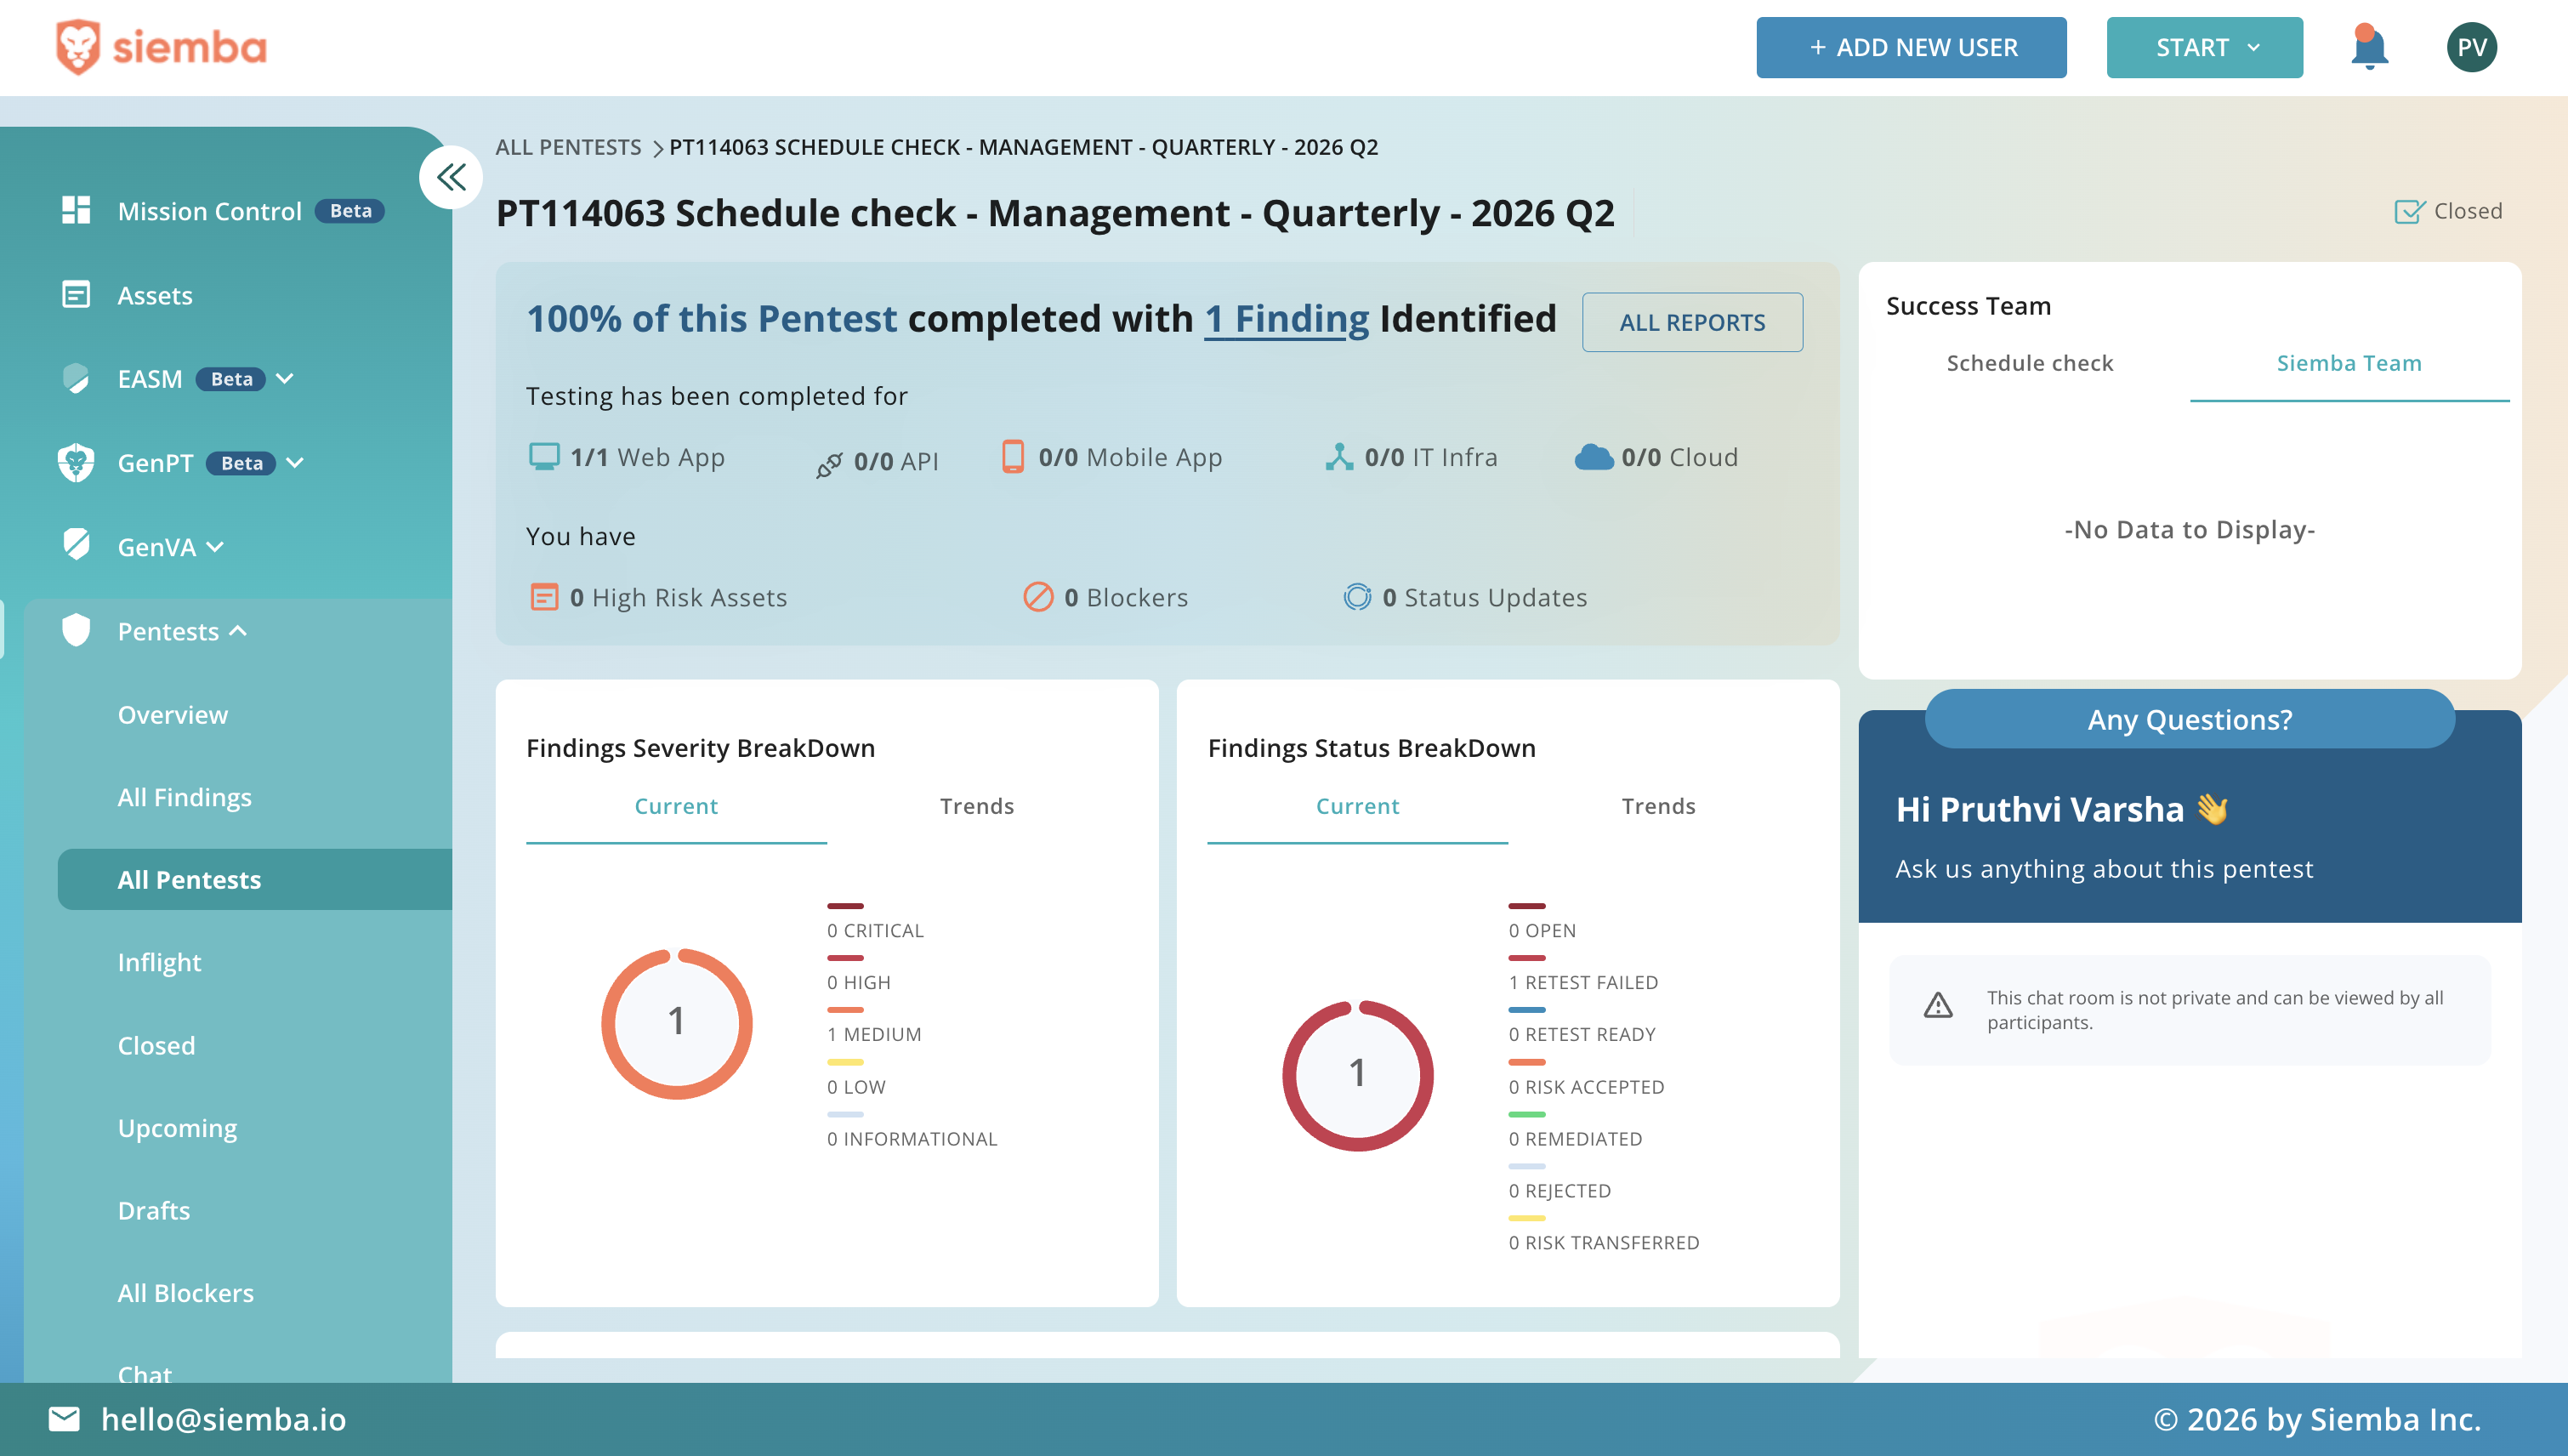Open Trends tab in Severity BreakDown
Image resolution: width=2568 pixels, height=1456 pixels.
pos(977,806)
